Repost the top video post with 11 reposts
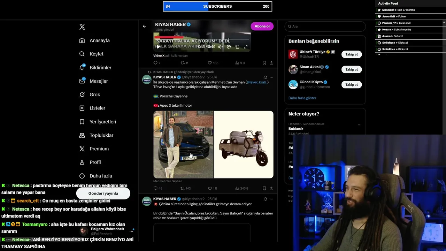446x251 pixels. coord(184,63)
